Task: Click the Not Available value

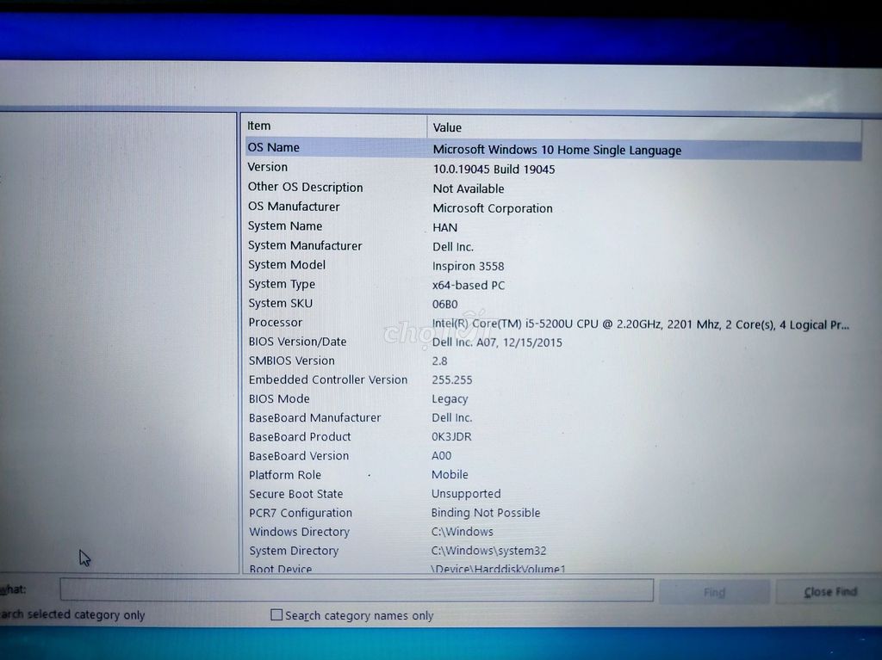Action: [469, 189]
